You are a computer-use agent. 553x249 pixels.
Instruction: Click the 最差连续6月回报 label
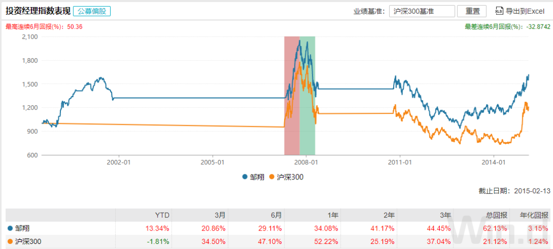coord(493,27)
